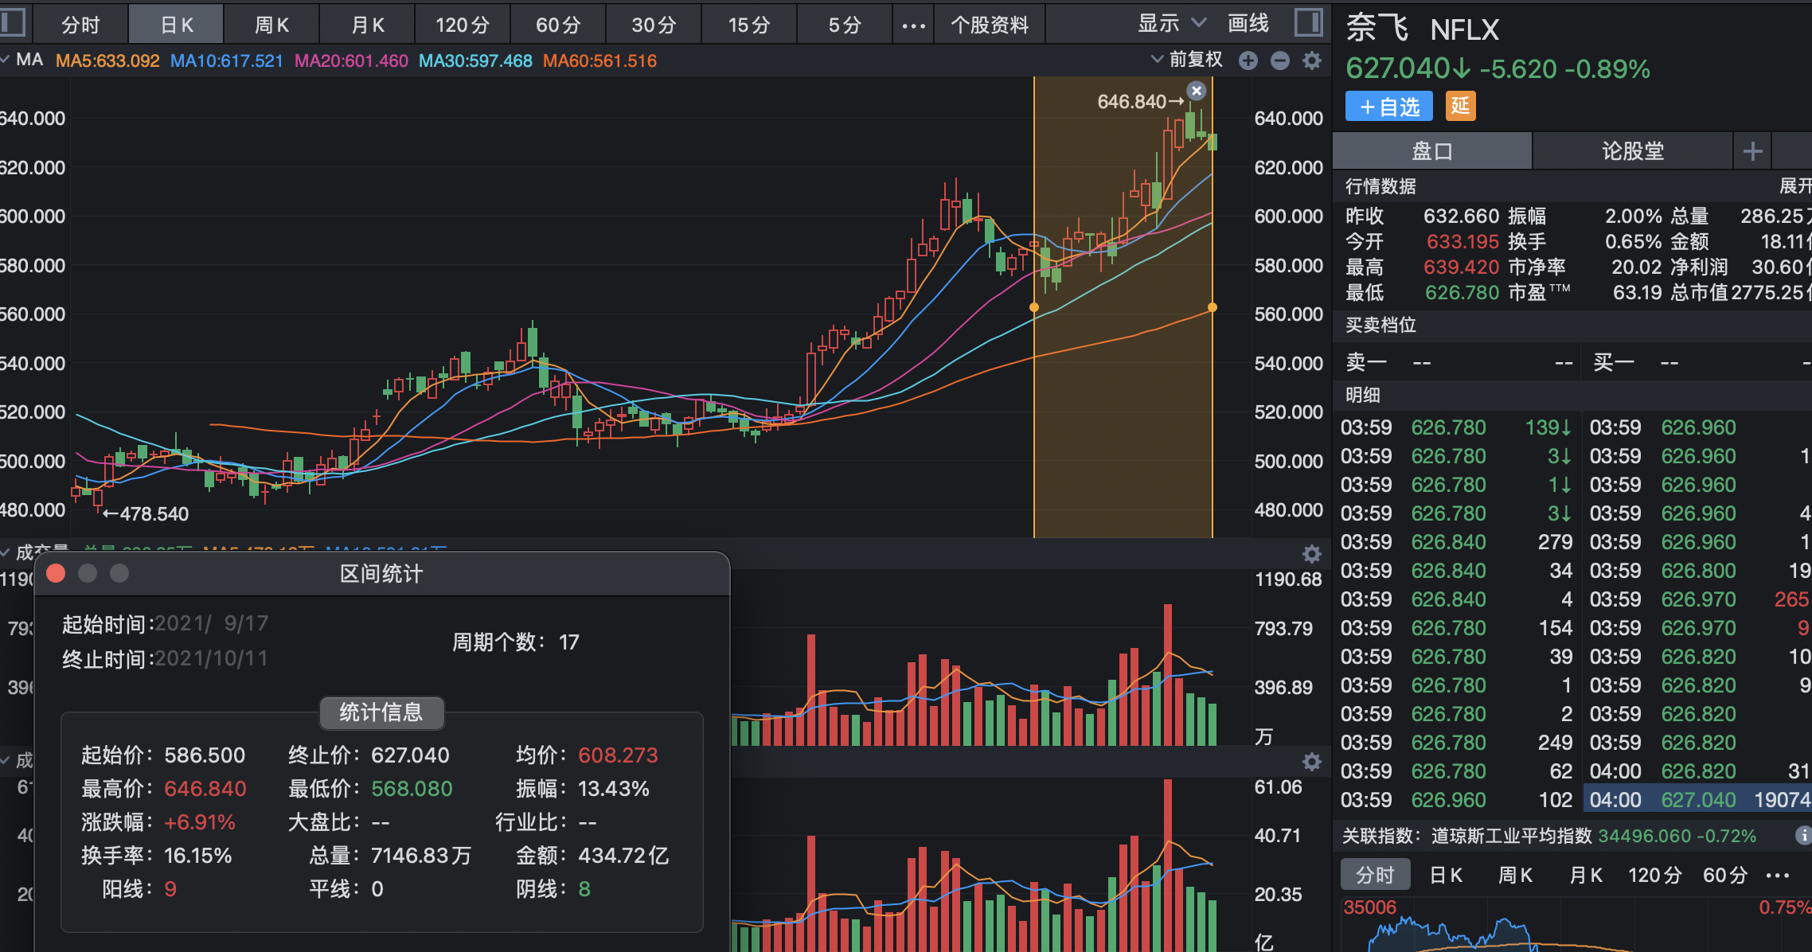Show info for related index
The image size is (1812, 952).
pyautogui.click(x=1802, y=835)
